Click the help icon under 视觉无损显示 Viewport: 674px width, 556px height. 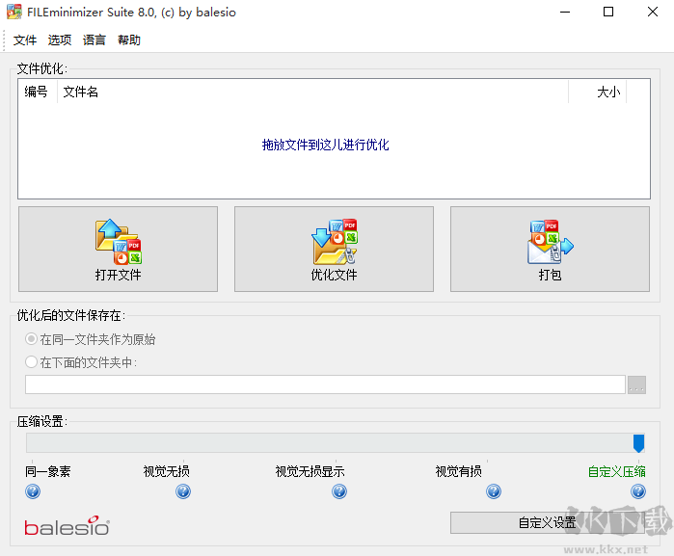pos(339,491)
